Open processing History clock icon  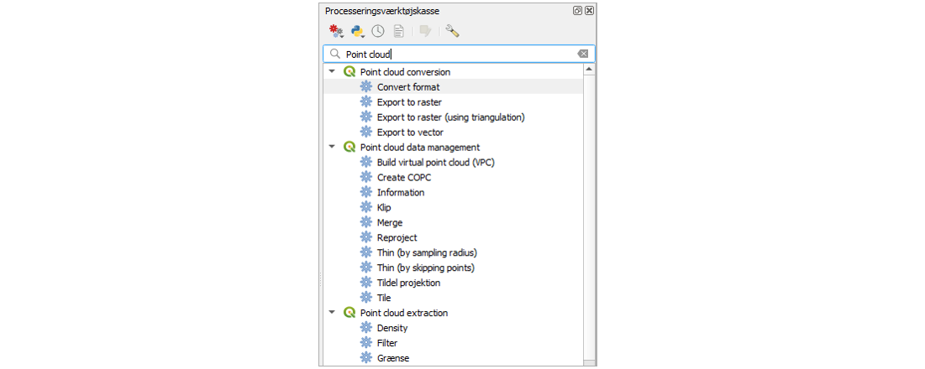coord(378,31)
